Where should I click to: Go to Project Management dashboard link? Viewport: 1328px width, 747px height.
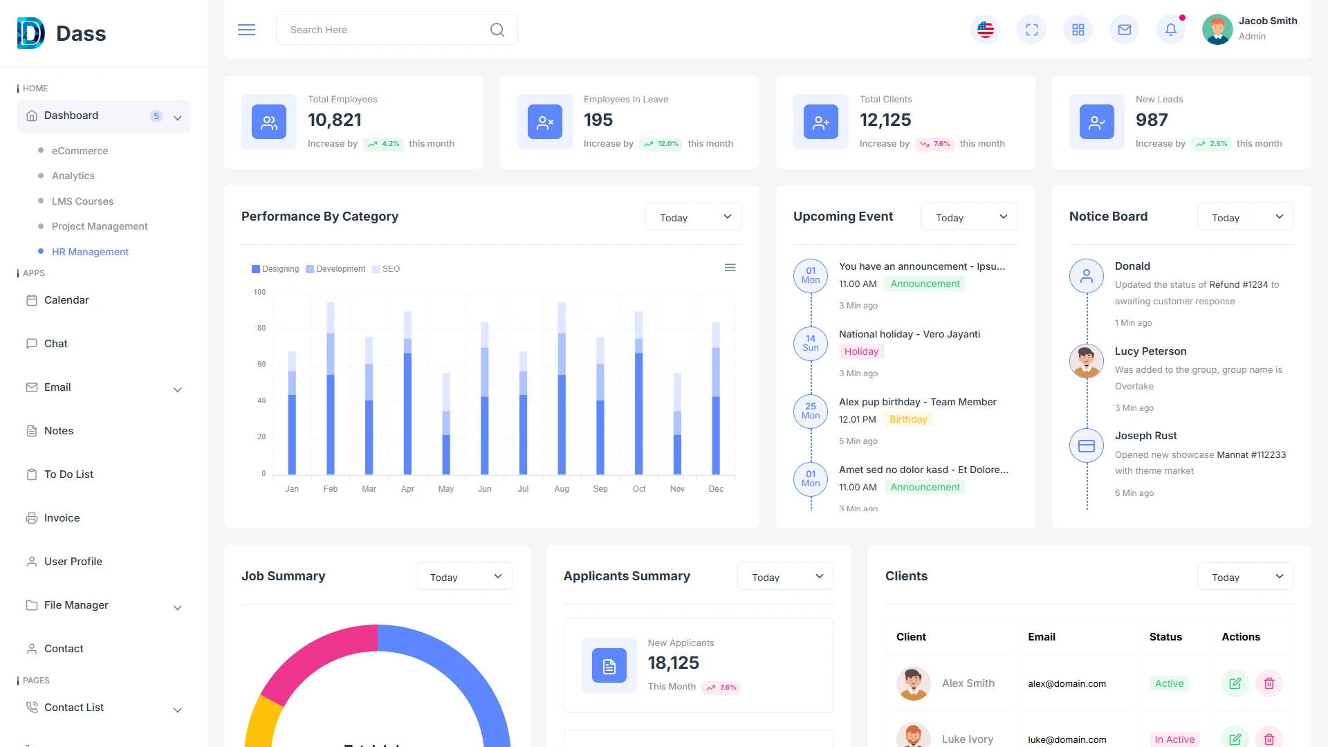pos(100,226)
